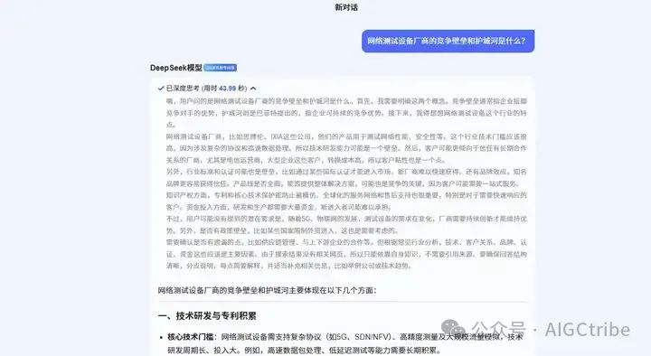Click the 已深度思考 (用时 43.99 秒) text
This screenshot has width=651, height=356.
pos(206,89)
